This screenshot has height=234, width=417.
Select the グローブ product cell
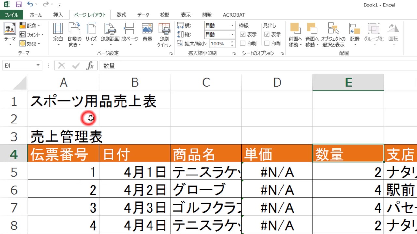(x=206, y=189)
